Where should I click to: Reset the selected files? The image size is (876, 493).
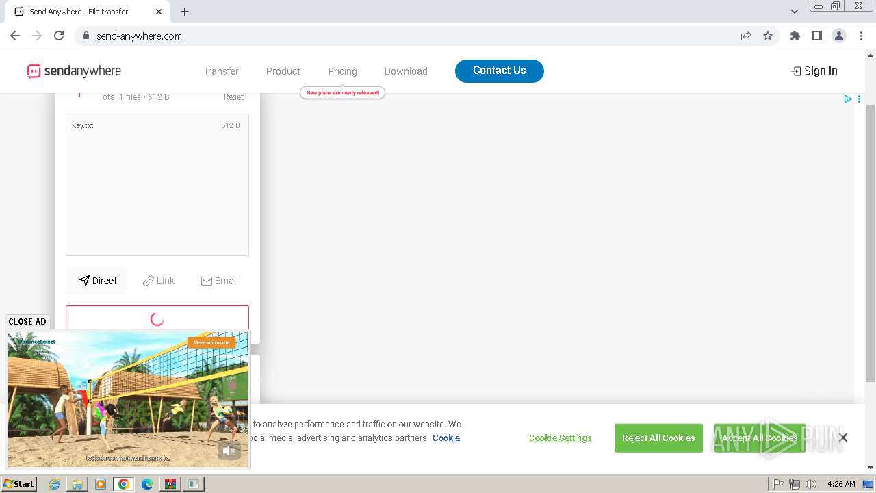point(233,97)
